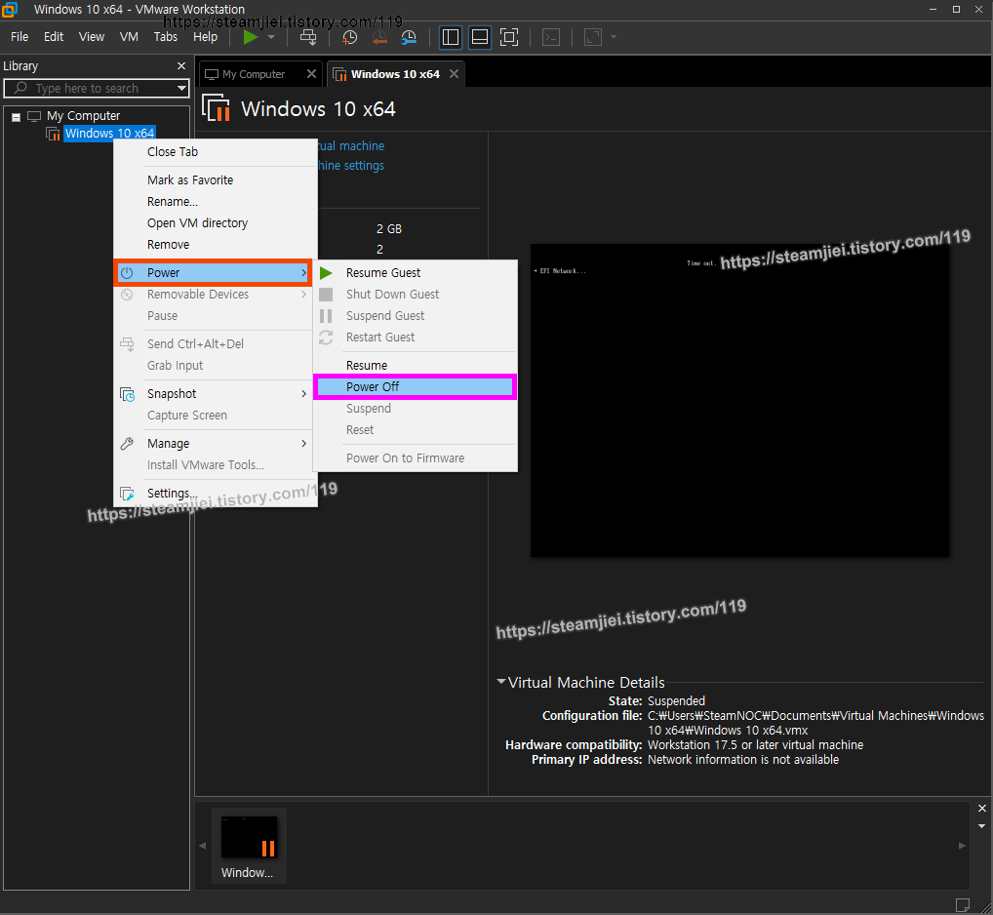Open the View menu
Viewport: 993px width, 915px height.
coord(91,37)
